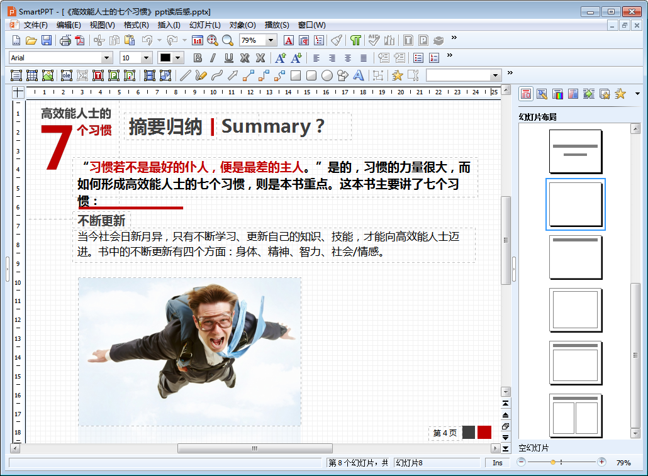Open the 编辑(E) menu

69,25
